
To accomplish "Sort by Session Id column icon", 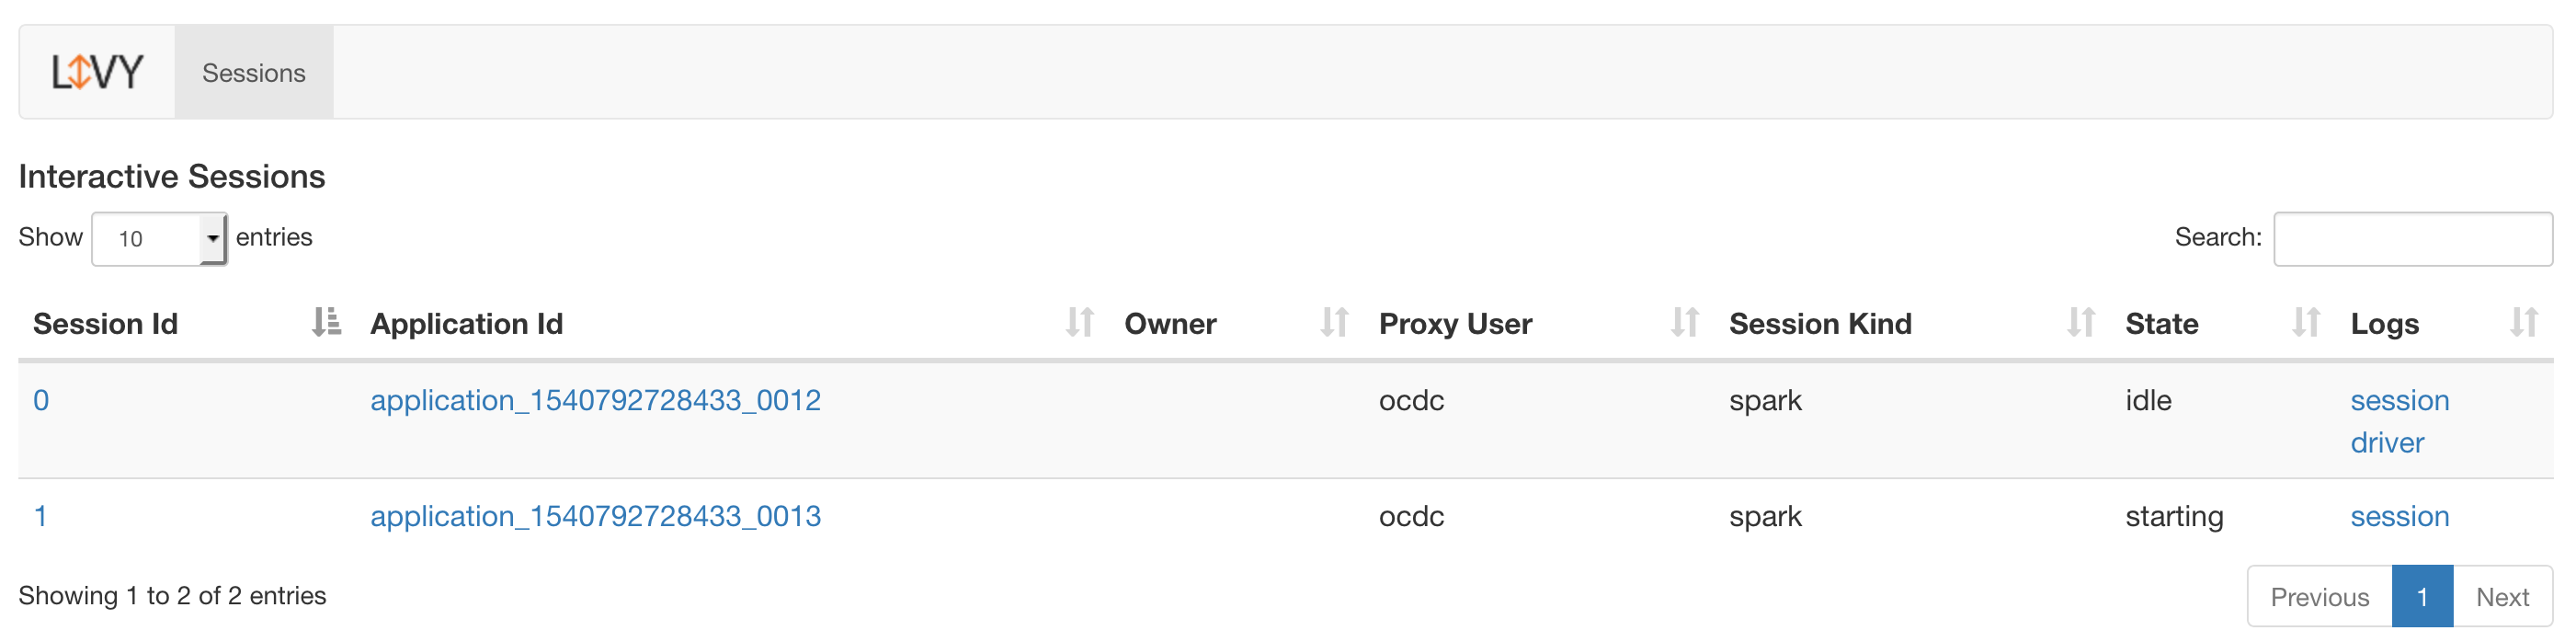I will (x=326, y=323).
